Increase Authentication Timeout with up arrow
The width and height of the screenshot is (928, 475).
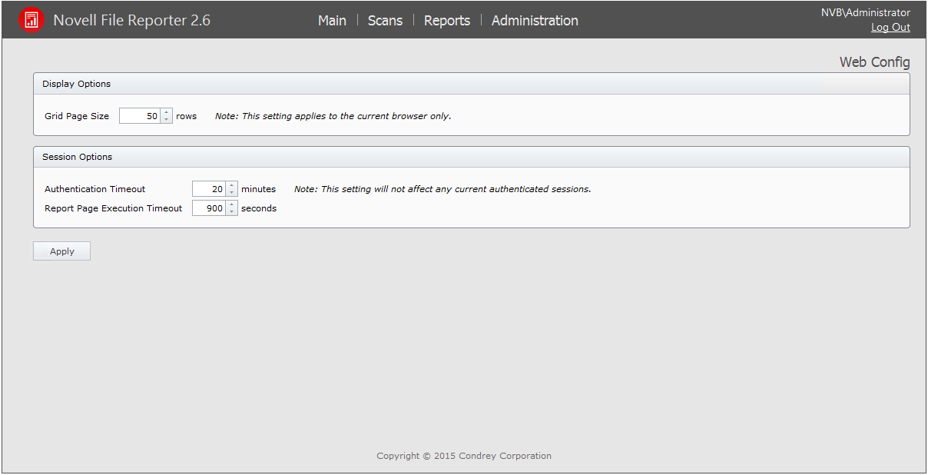pyautogui.click(x=232, y=185)
